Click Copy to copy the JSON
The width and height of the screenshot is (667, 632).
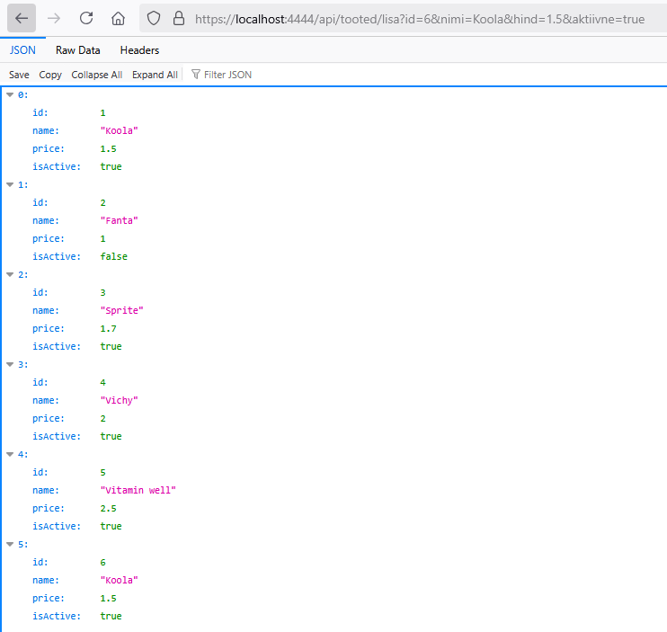coord(50,75)
